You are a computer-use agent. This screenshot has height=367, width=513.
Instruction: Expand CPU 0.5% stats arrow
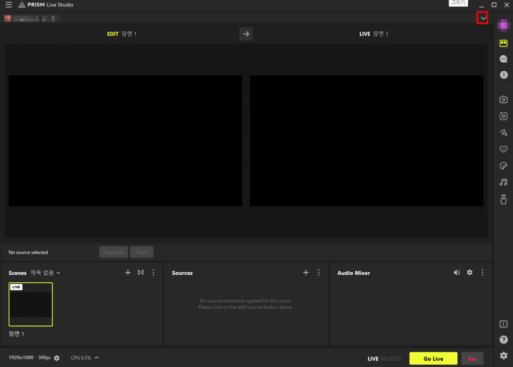click(x=97, y=357)
